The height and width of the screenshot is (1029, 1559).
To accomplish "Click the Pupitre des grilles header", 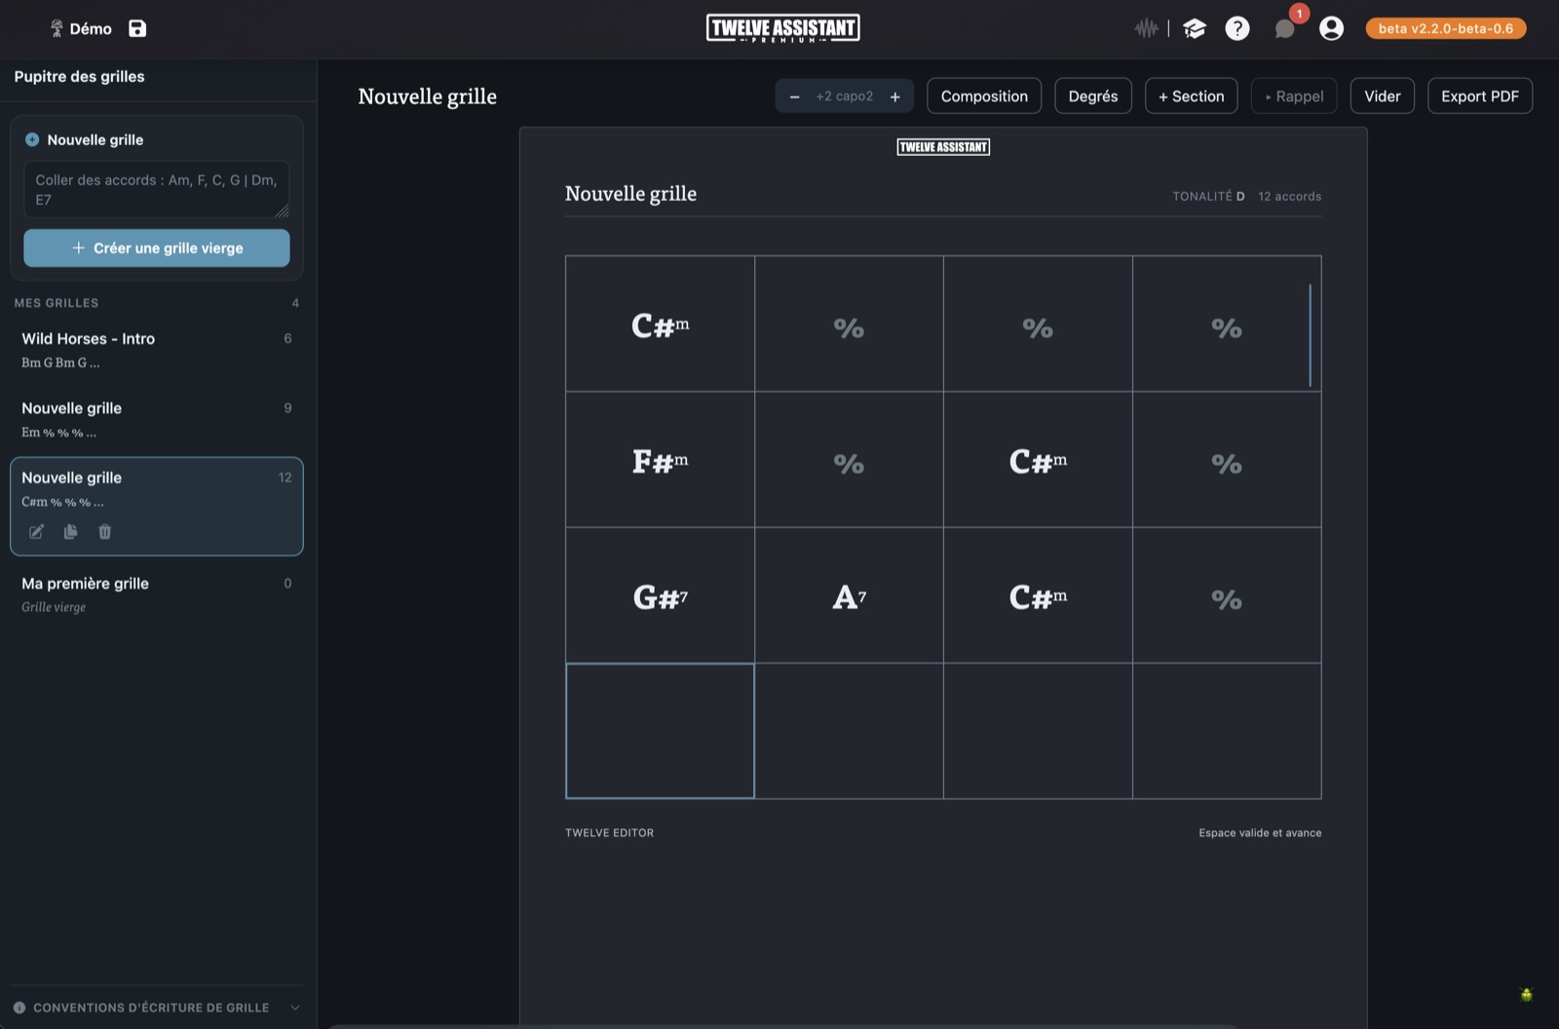I will pyautogui.click(x=79, y=76).
